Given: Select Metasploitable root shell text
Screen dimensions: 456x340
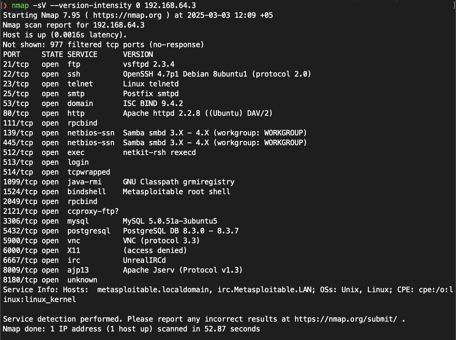Looking at the screenshot, I should (177, 192).
